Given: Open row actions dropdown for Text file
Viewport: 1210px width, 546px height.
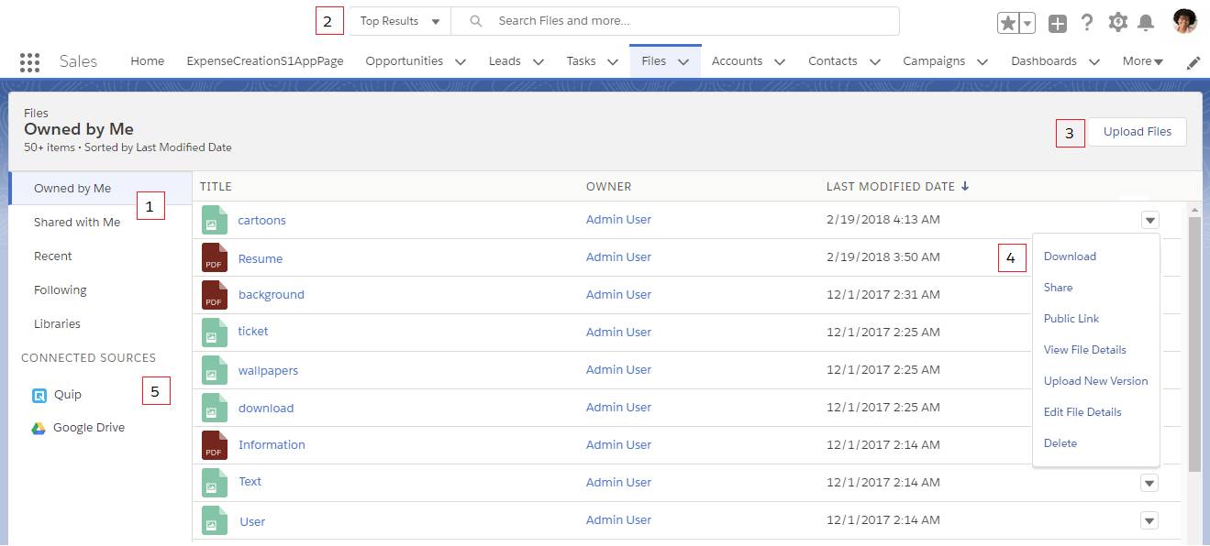Looking at the screenshot, I should 1149,483.
